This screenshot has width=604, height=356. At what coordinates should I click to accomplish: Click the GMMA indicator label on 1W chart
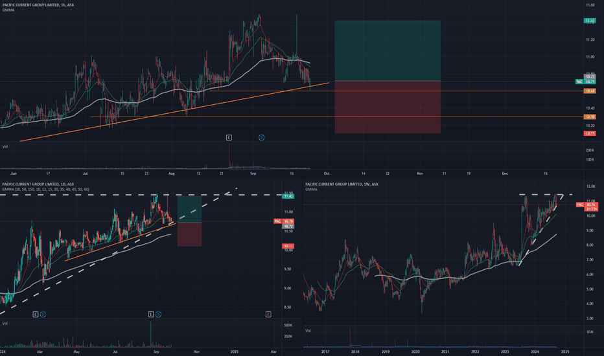pyautogui.click(x=311, y=189)
